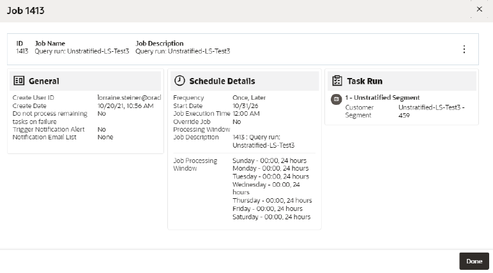Select the Create User ID email value
The height and width of the screenshot is (273, 493).
(129, 98)
